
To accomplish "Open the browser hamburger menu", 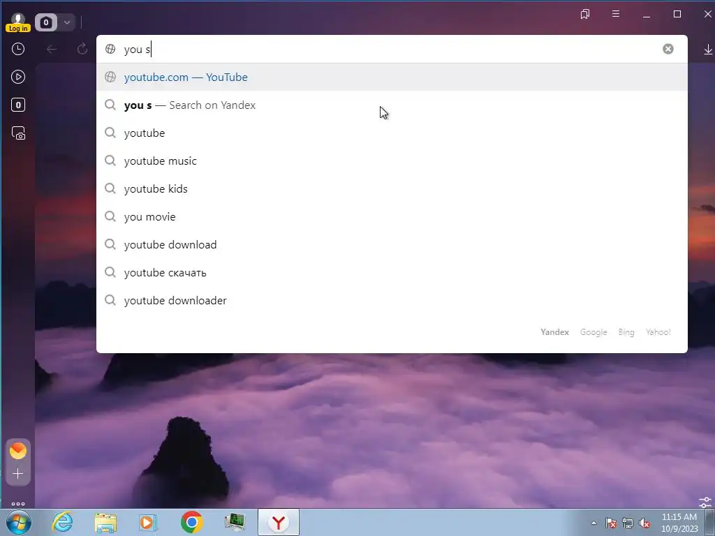I will (x=616, y=14).
